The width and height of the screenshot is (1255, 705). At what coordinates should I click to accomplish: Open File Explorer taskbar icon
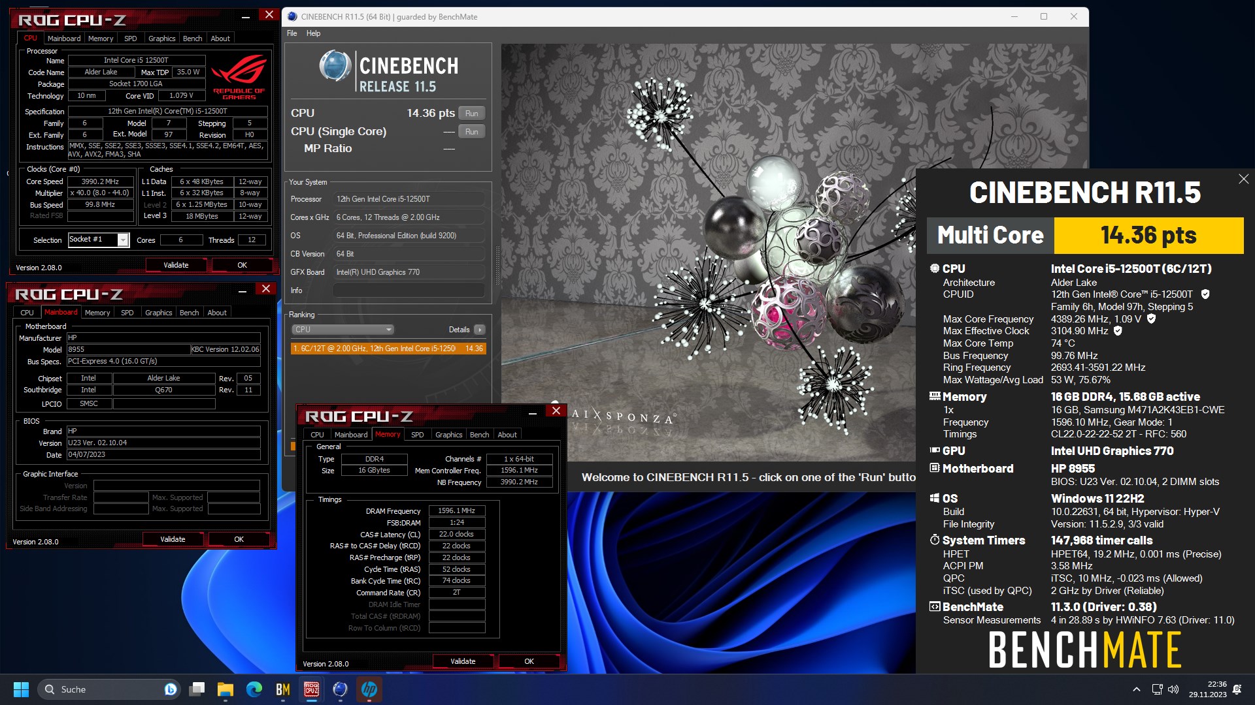(226, 689)
